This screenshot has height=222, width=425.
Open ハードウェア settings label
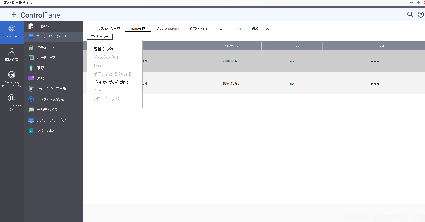click(x=46, y=57)
